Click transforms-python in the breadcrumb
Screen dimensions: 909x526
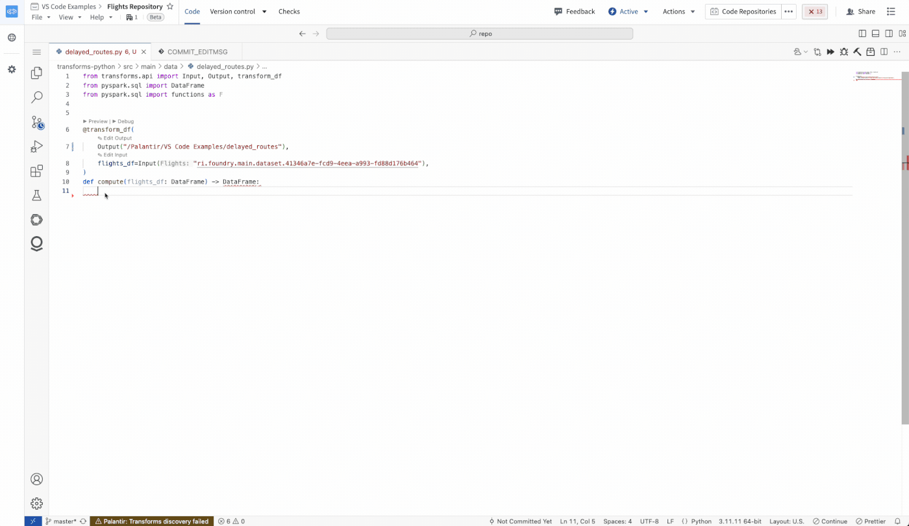86,66
